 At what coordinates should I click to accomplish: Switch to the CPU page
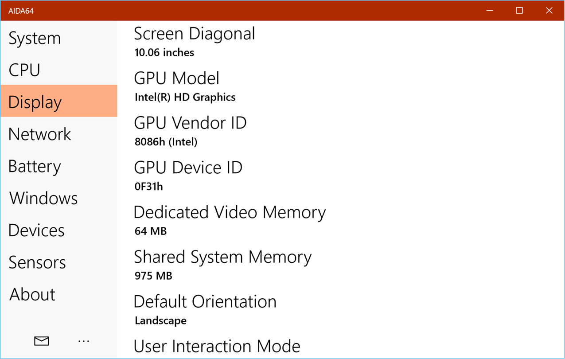[25, 70]
